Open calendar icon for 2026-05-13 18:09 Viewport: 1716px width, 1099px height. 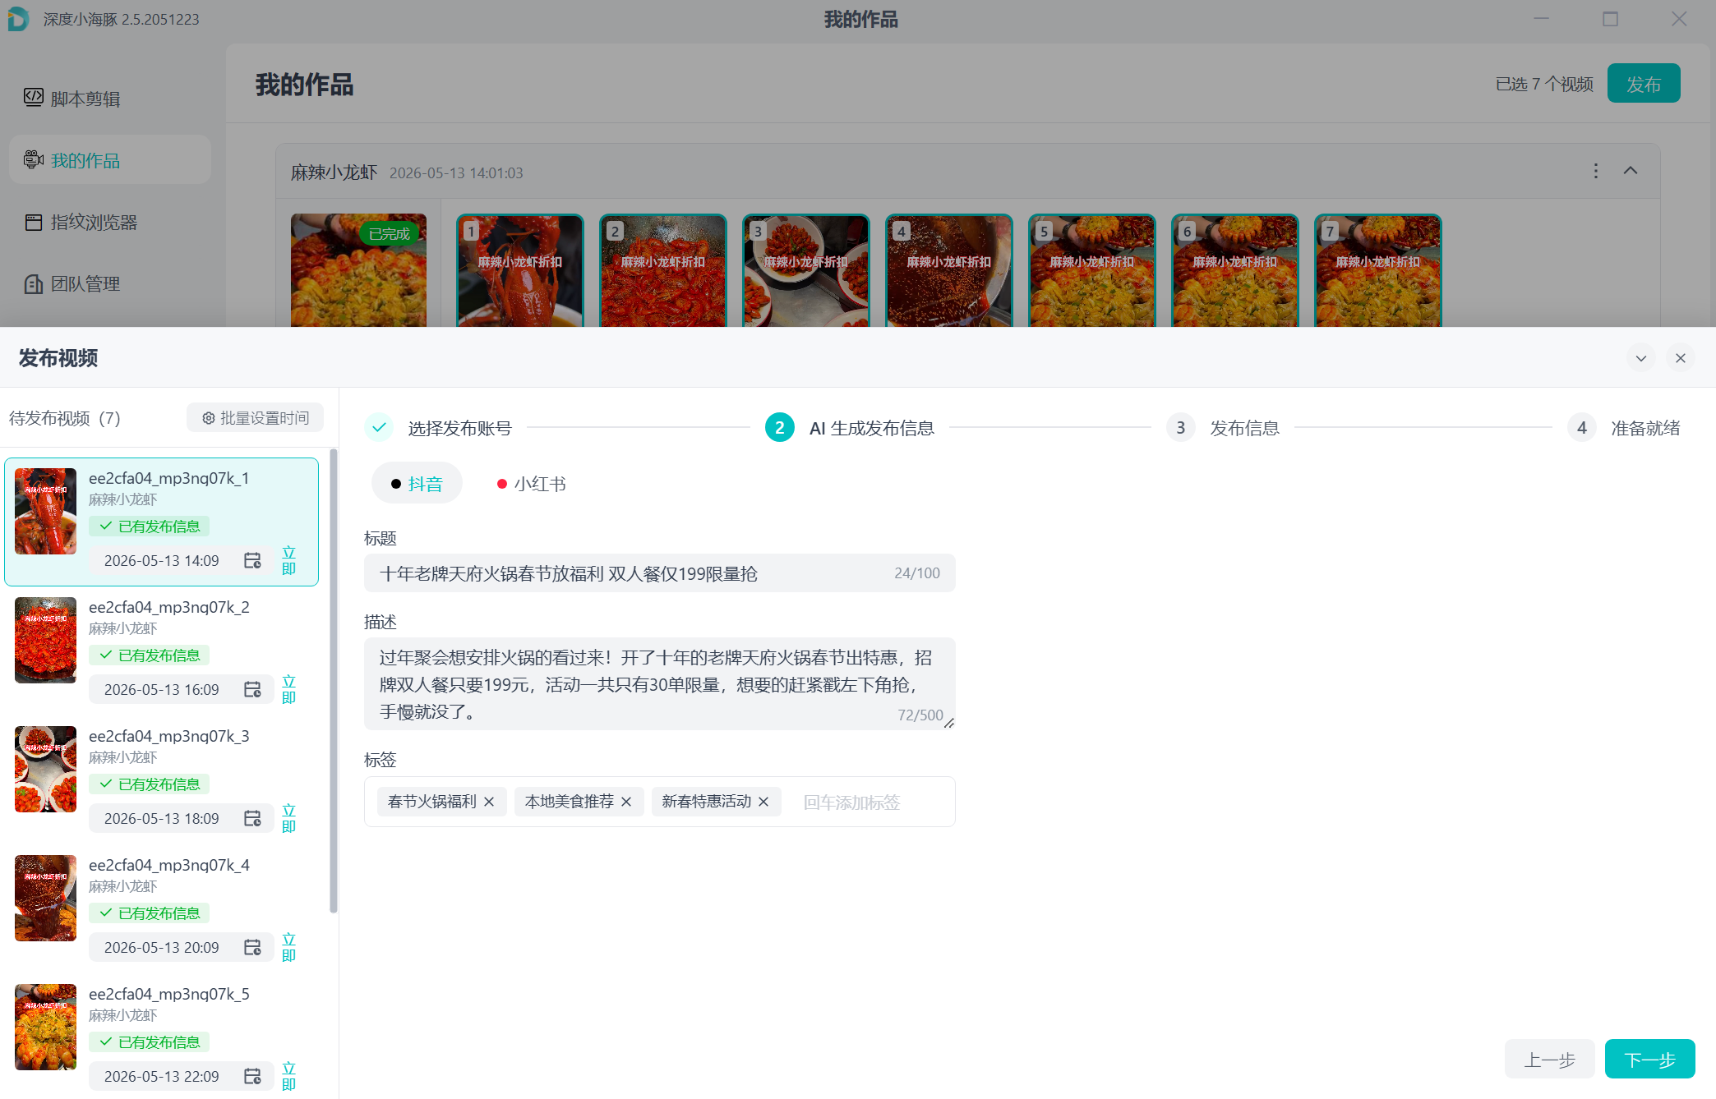252,818
